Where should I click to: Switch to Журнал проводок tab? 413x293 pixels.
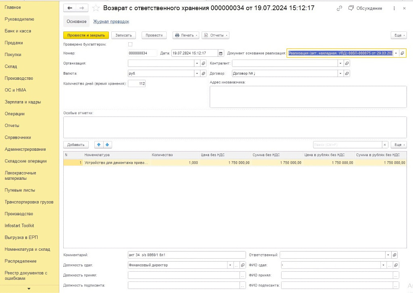111,22
